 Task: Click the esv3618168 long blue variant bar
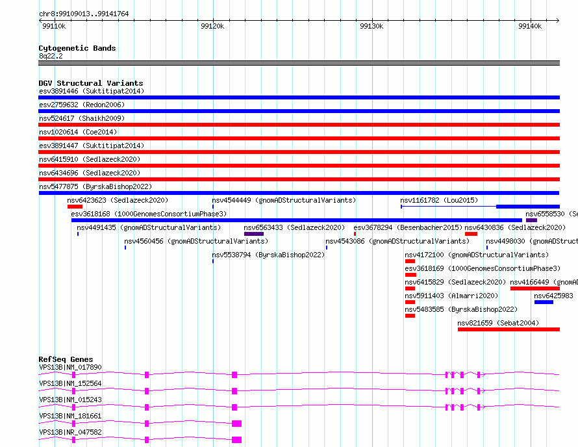pos(297,220)
